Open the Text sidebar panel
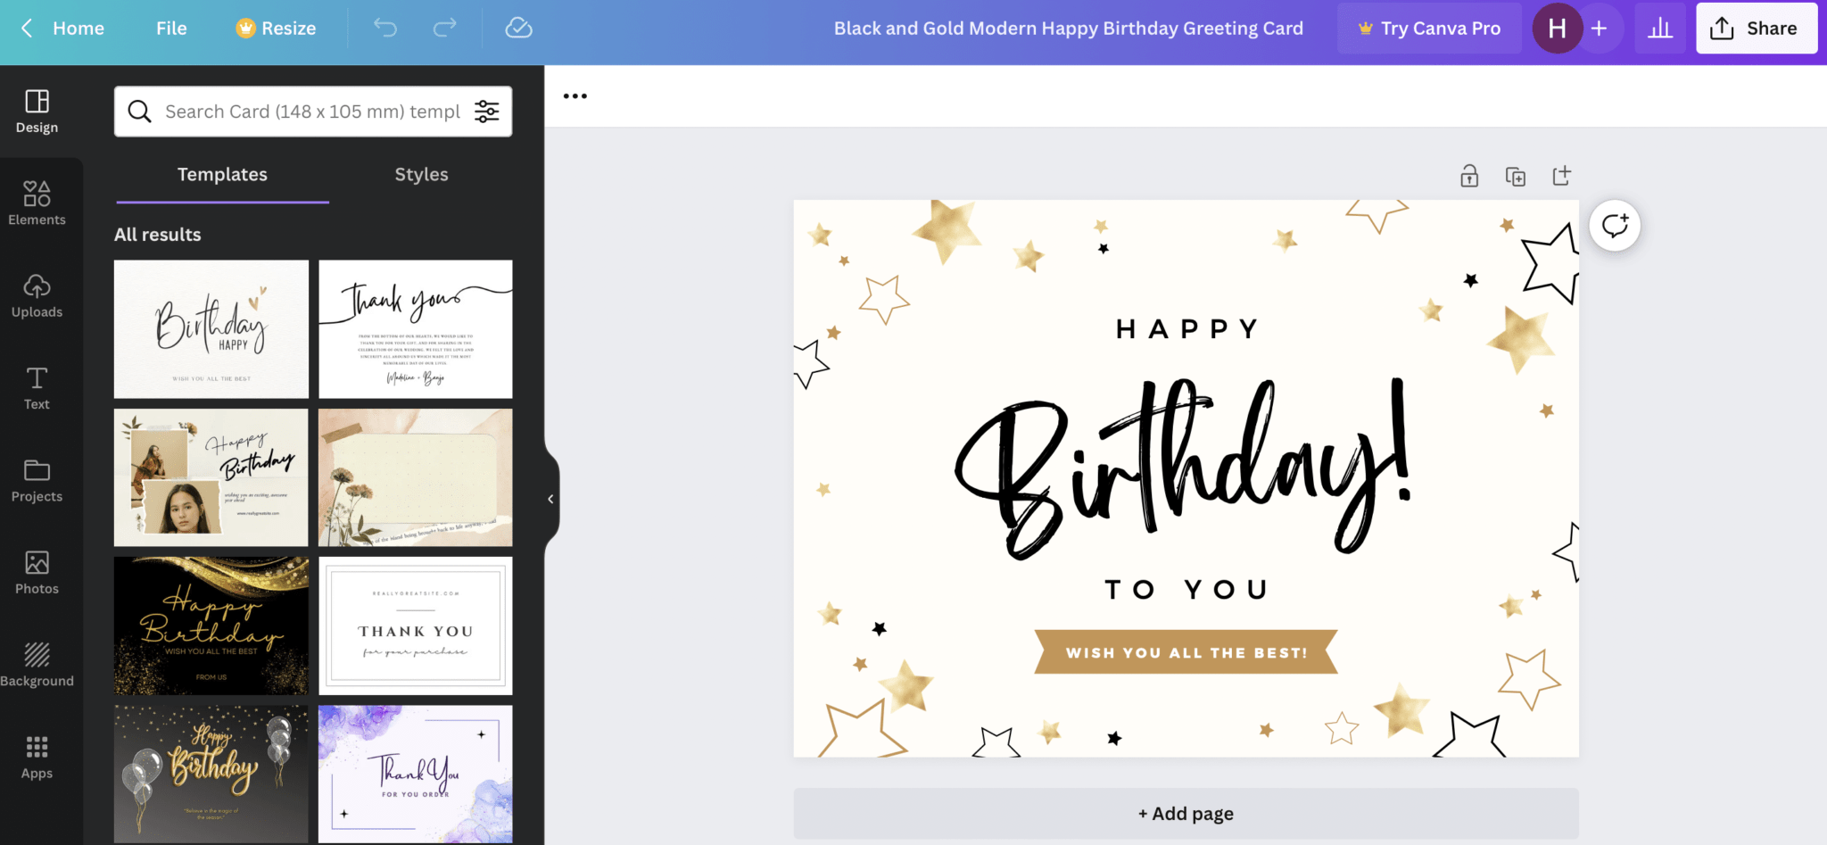This screenshot has height=845, width=1827. [x=37, y=388]
